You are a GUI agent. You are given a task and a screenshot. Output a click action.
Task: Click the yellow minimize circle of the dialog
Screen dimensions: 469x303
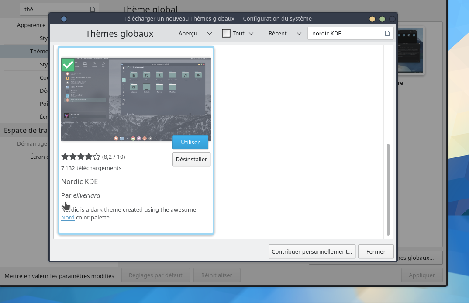click(372, 19)
